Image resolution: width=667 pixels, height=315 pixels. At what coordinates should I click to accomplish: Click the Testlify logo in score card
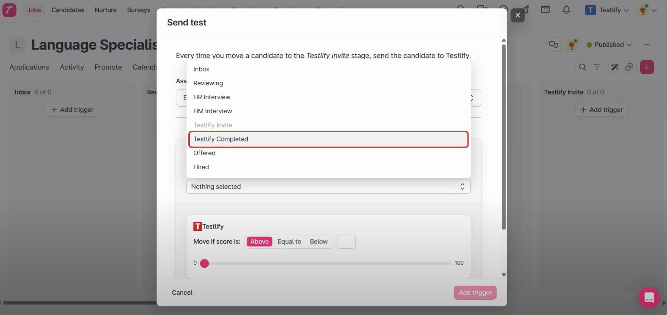[x=198, y=226]
